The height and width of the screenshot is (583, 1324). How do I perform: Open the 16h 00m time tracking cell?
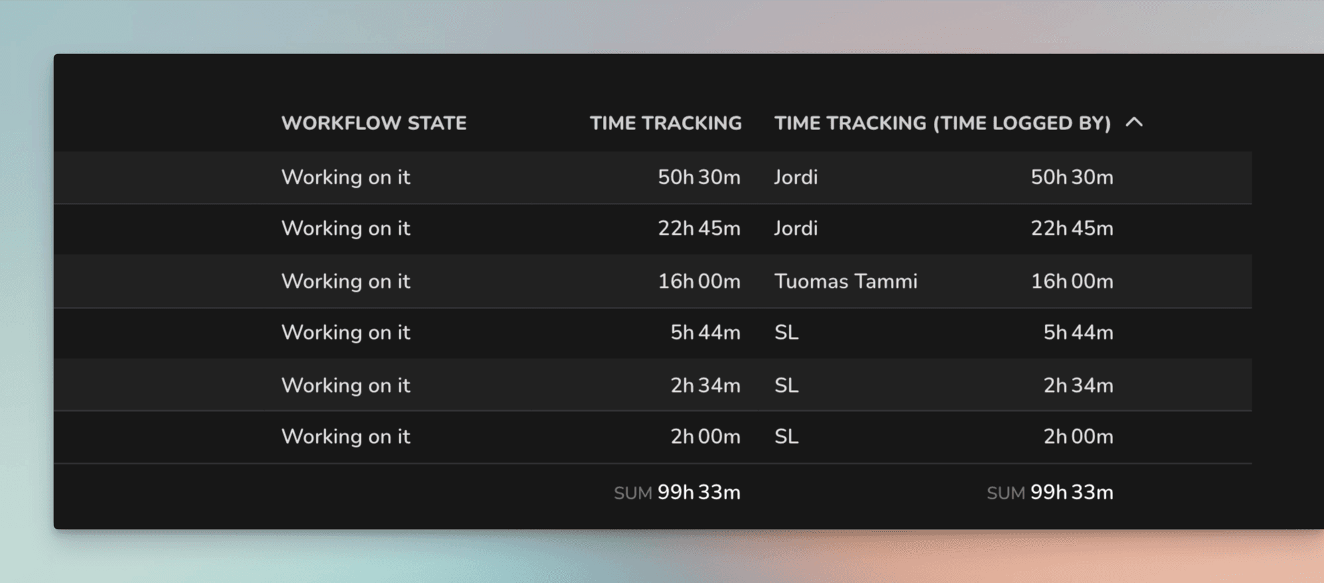(699, 281)
